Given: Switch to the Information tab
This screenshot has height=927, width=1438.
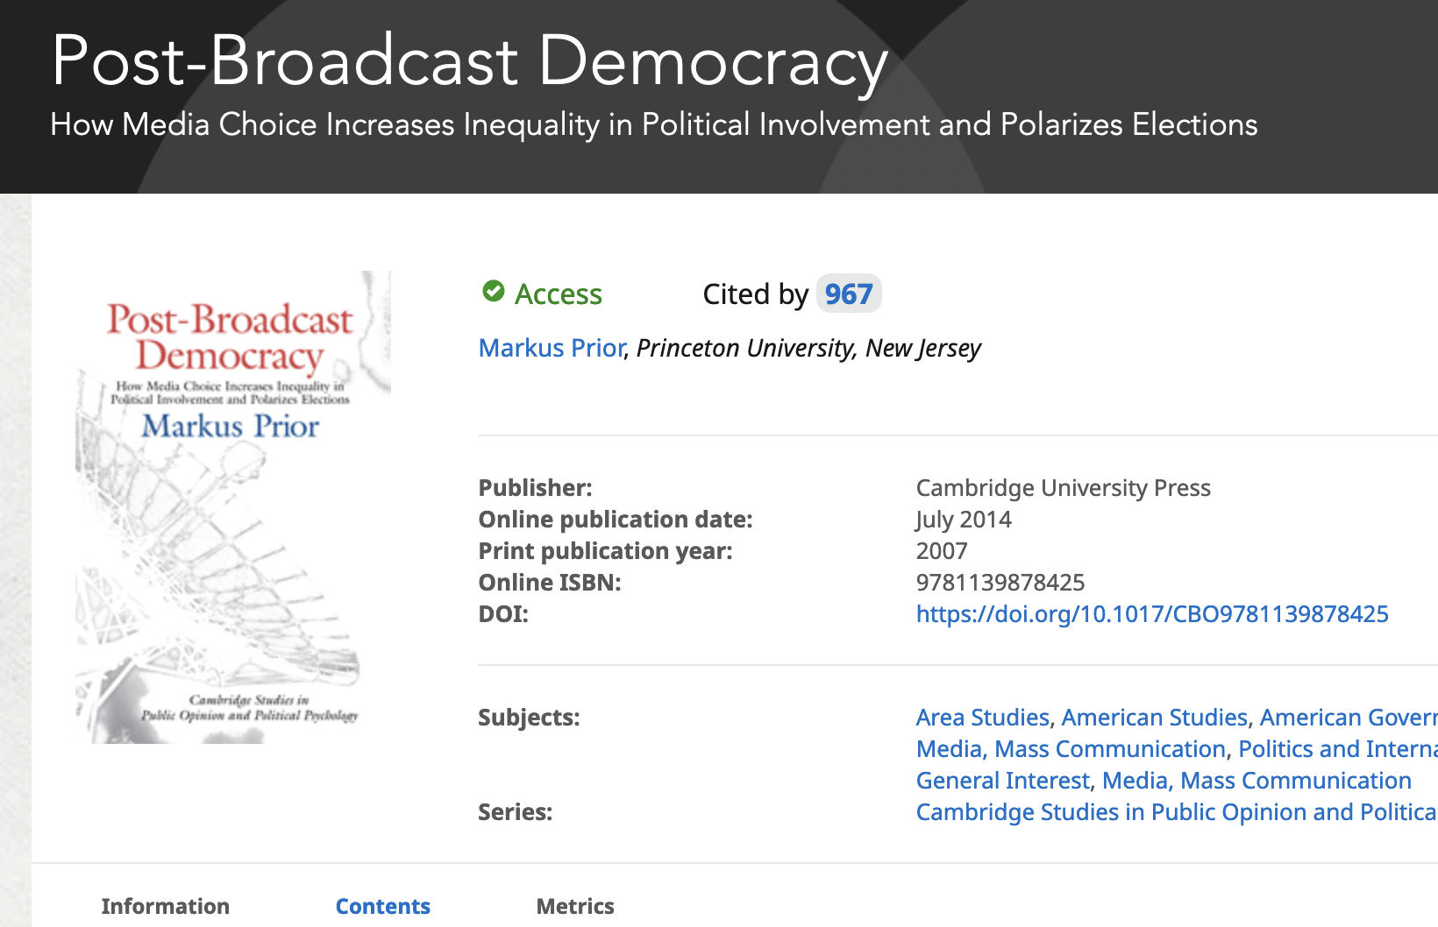Looking at the screenshot, I should click(166, 906).
